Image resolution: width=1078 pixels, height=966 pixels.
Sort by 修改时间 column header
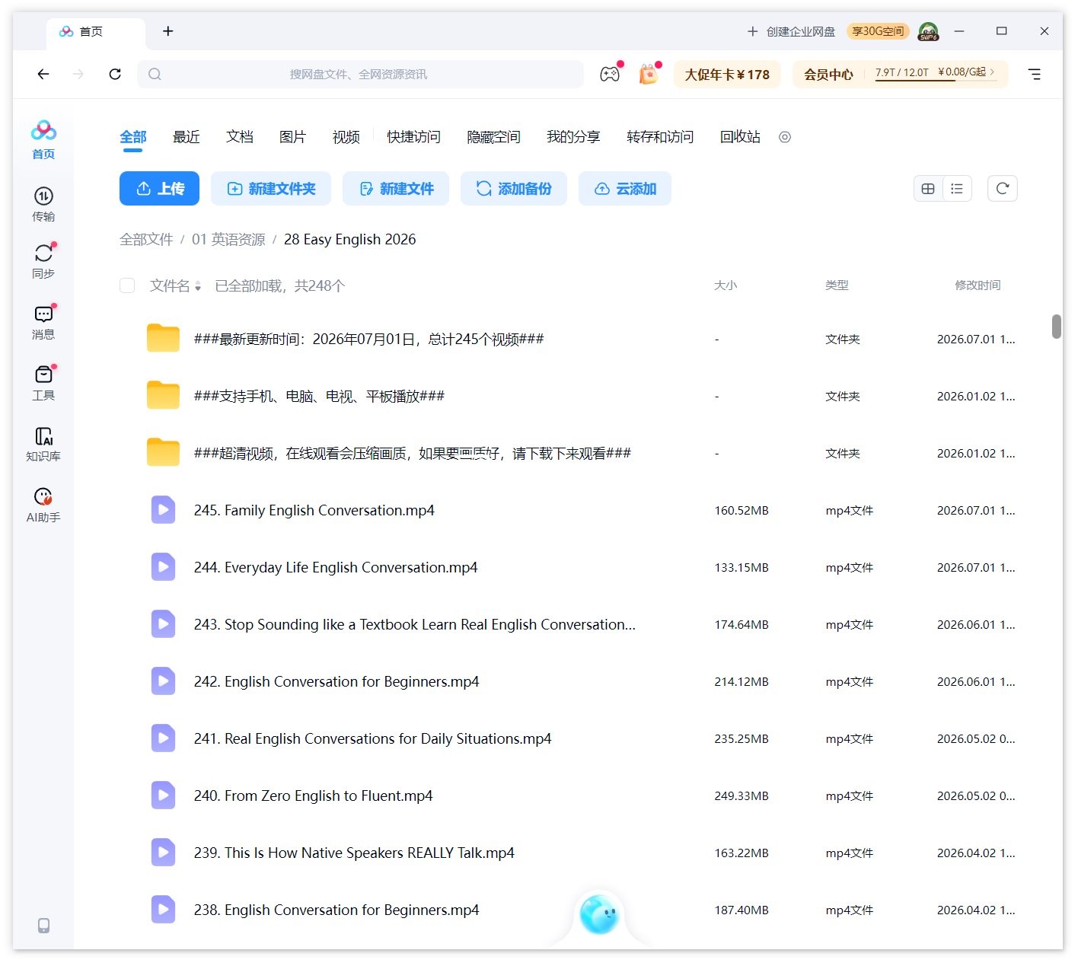coord(978,285)
